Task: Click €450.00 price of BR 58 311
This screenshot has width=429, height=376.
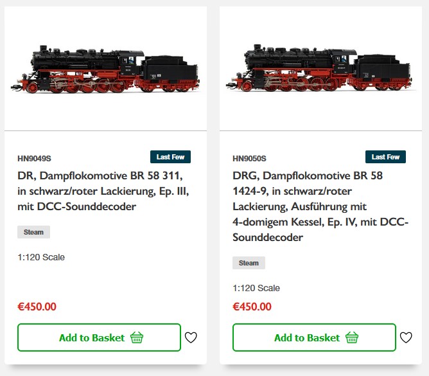Action: point(37,307)
